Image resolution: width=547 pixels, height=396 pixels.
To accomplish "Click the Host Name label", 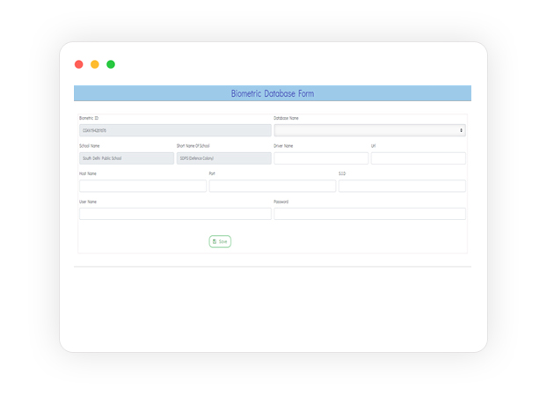I will coord(88,173).
